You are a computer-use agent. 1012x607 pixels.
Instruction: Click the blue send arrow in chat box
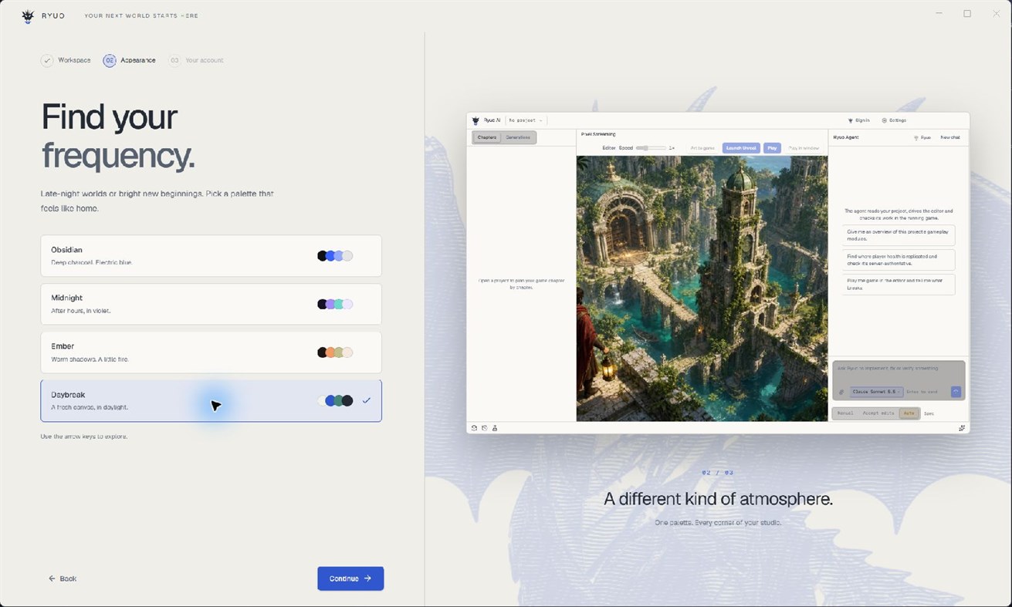[956, 392]
